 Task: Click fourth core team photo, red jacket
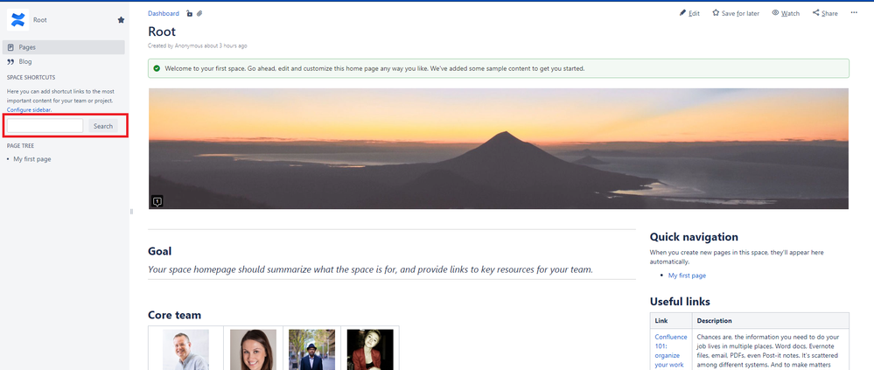pyautogui.click(x=370, y=350)
